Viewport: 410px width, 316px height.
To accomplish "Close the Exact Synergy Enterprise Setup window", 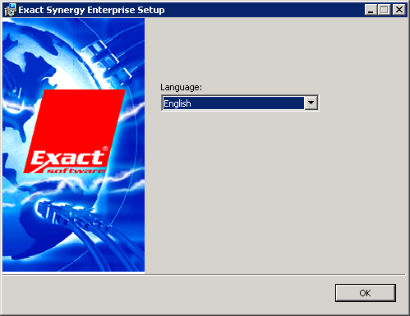I will point(399,10).
